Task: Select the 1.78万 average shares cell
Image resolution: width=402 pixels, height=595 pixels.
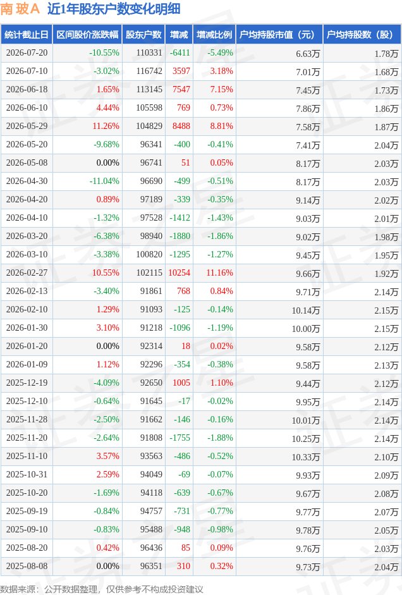Action: (386, 54)
